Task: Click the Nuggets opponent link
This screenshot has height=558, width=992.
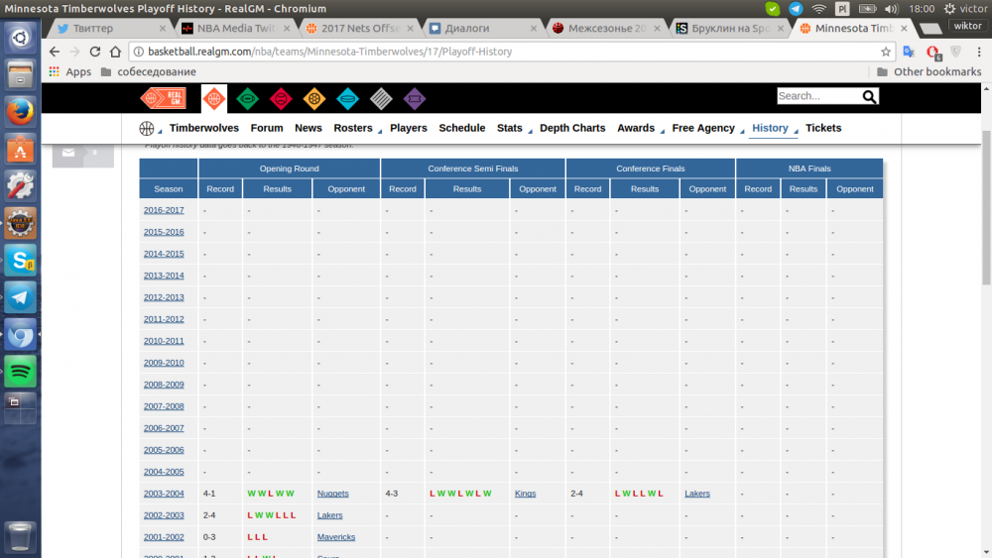Action: [333, 494]
